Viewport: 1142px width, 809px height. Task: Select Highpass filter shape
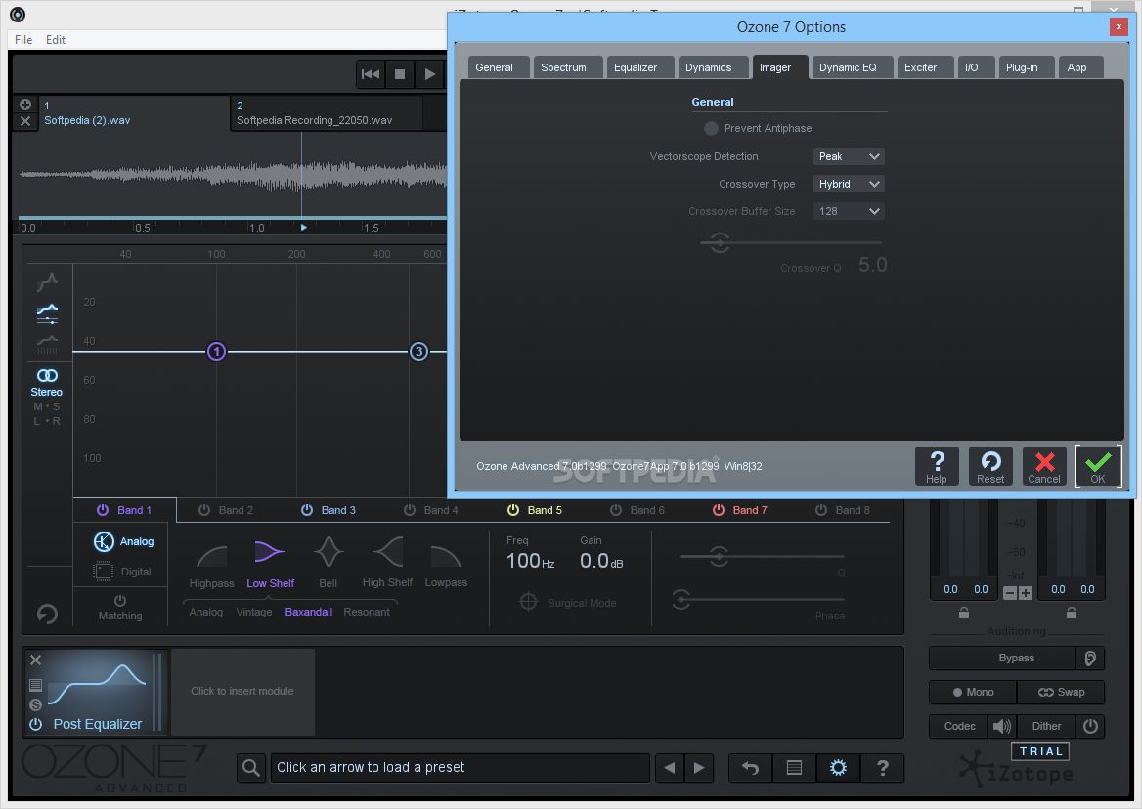tap(212, 566)
